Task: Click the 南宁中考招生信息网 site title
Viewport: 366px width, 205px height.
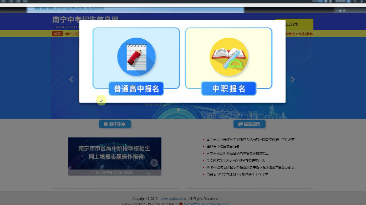Action: point(85,19)
